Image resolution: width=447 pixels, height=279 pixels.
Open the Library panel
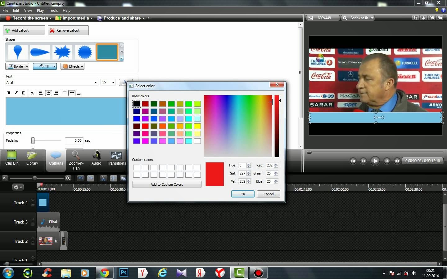32,157
